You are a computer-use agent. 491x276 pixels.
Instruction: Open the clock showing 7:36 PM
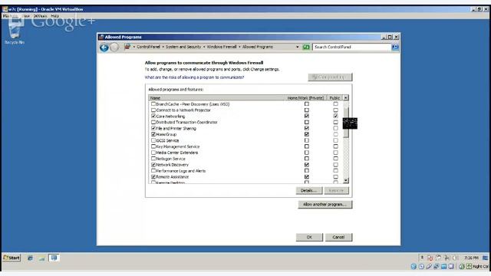coord(471,258)
